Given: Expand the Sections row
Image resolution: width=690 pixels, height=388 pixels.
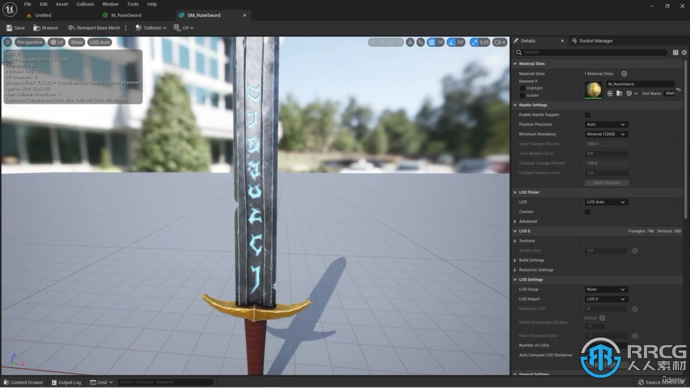Looking at the screenshot, I should [515, 241].
